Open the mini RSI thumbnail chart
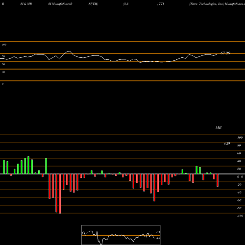This screenshot has height=245, width=245. tap(121, 235)
